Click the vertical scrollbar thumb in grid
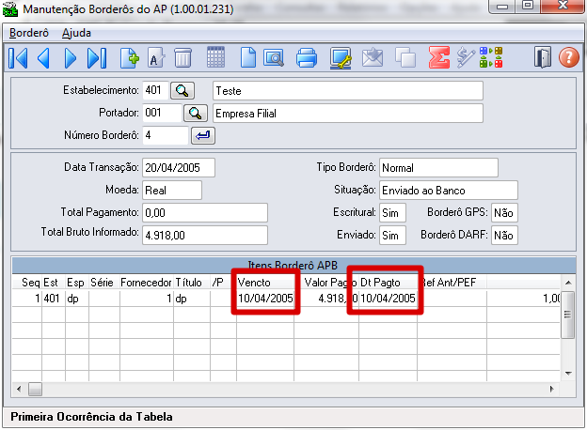This screenshot has height=430, width=587. [x=568, y=315]
